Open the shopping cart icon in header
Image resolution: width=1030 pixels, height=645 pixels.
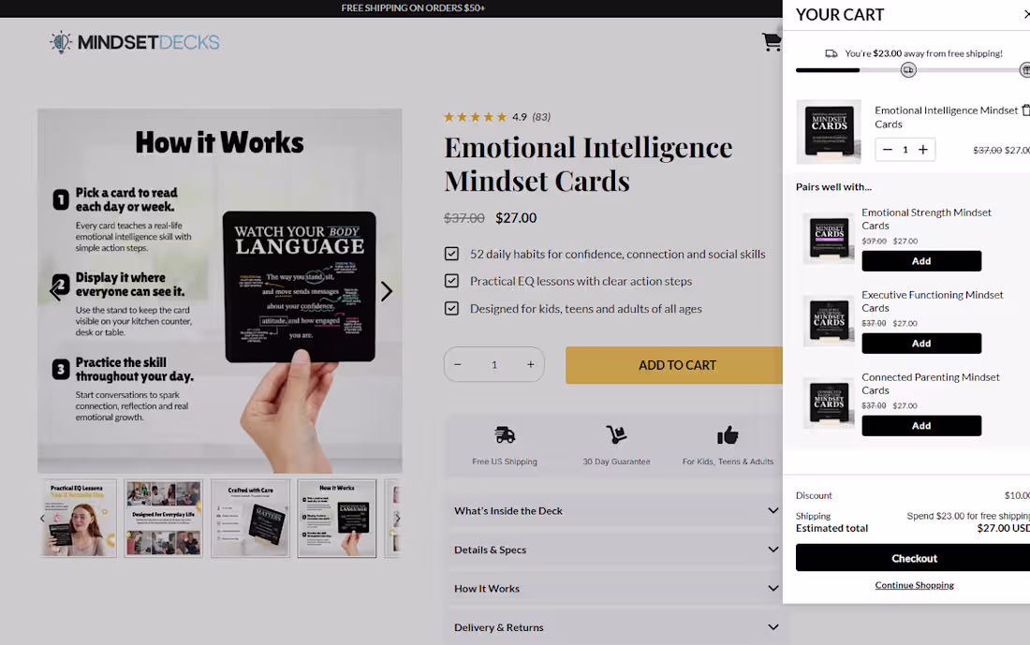tap(772, 42)
